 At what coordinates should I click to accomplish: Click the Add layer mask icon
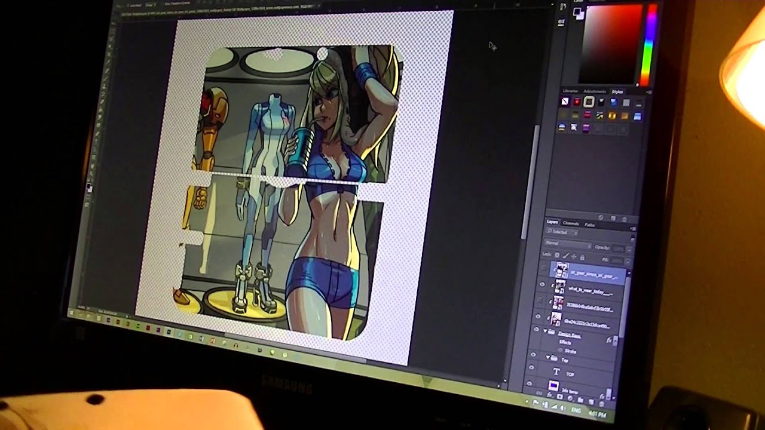coord(559,397)
